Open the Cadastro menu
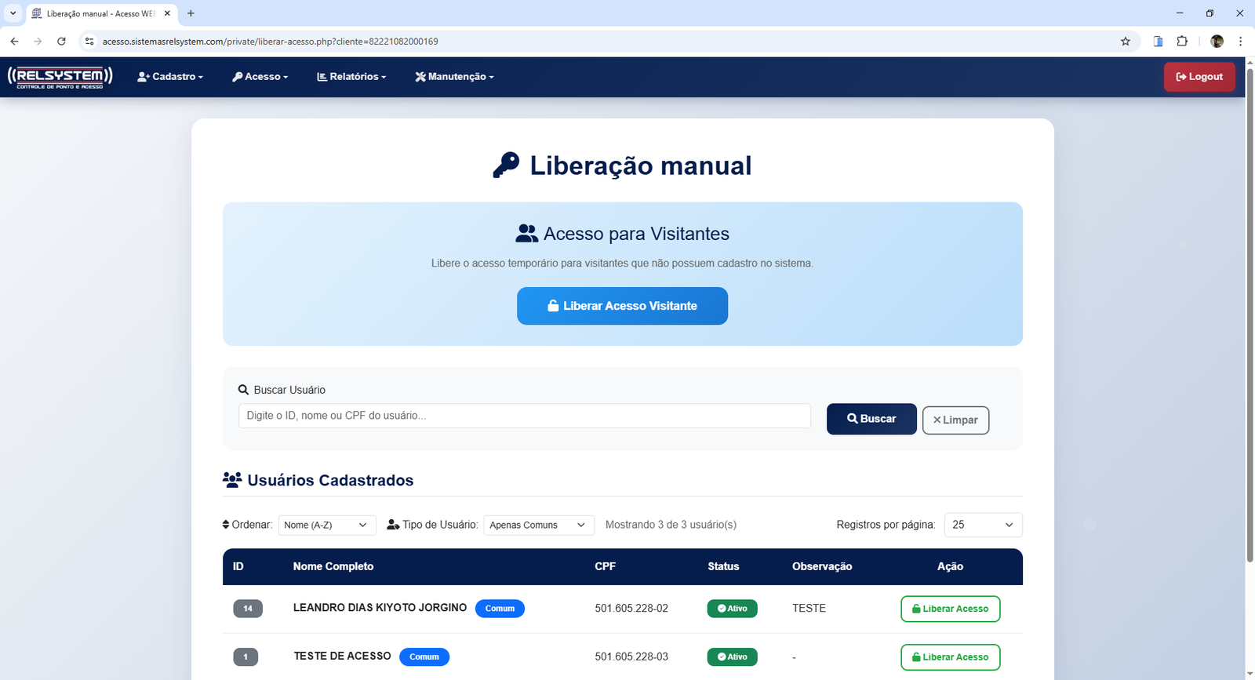The width and height of the screenshot is (1255, 680). tap(170, 77)
